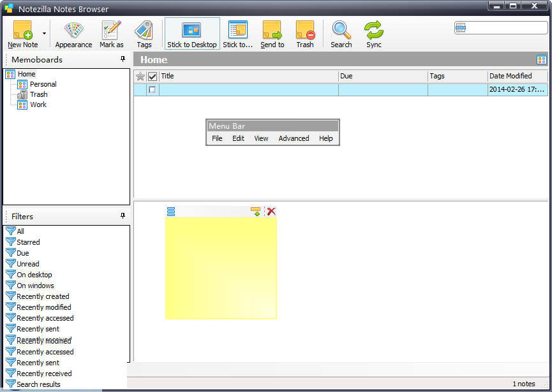This screenshot has width=552, height=392.
Task: Open the sticky note menu icon
Action: click(171, 212)
